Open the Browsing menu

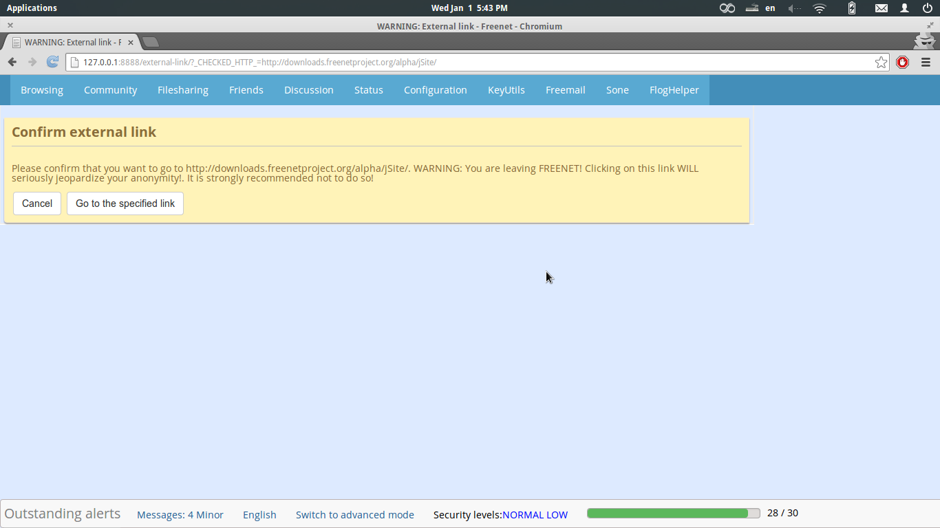tap(42, 90)
